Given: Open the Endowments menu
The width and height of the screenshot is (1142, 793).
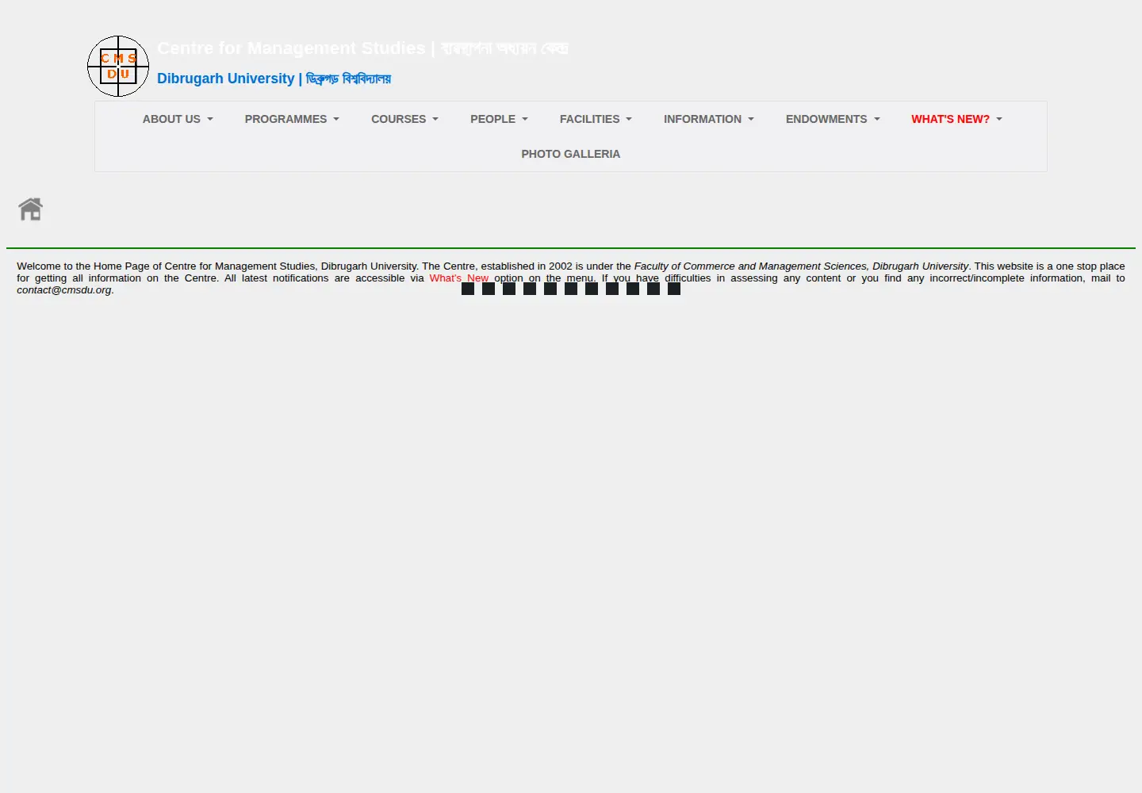Looking at the screenshot, I should [833, 119].
